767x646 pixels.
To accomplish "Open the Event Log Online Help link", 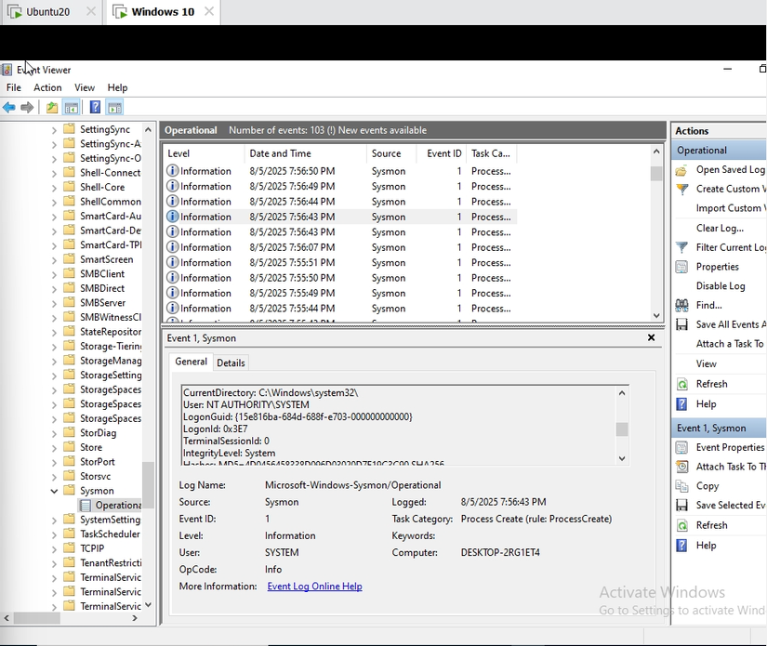I will tap(314, 587).
